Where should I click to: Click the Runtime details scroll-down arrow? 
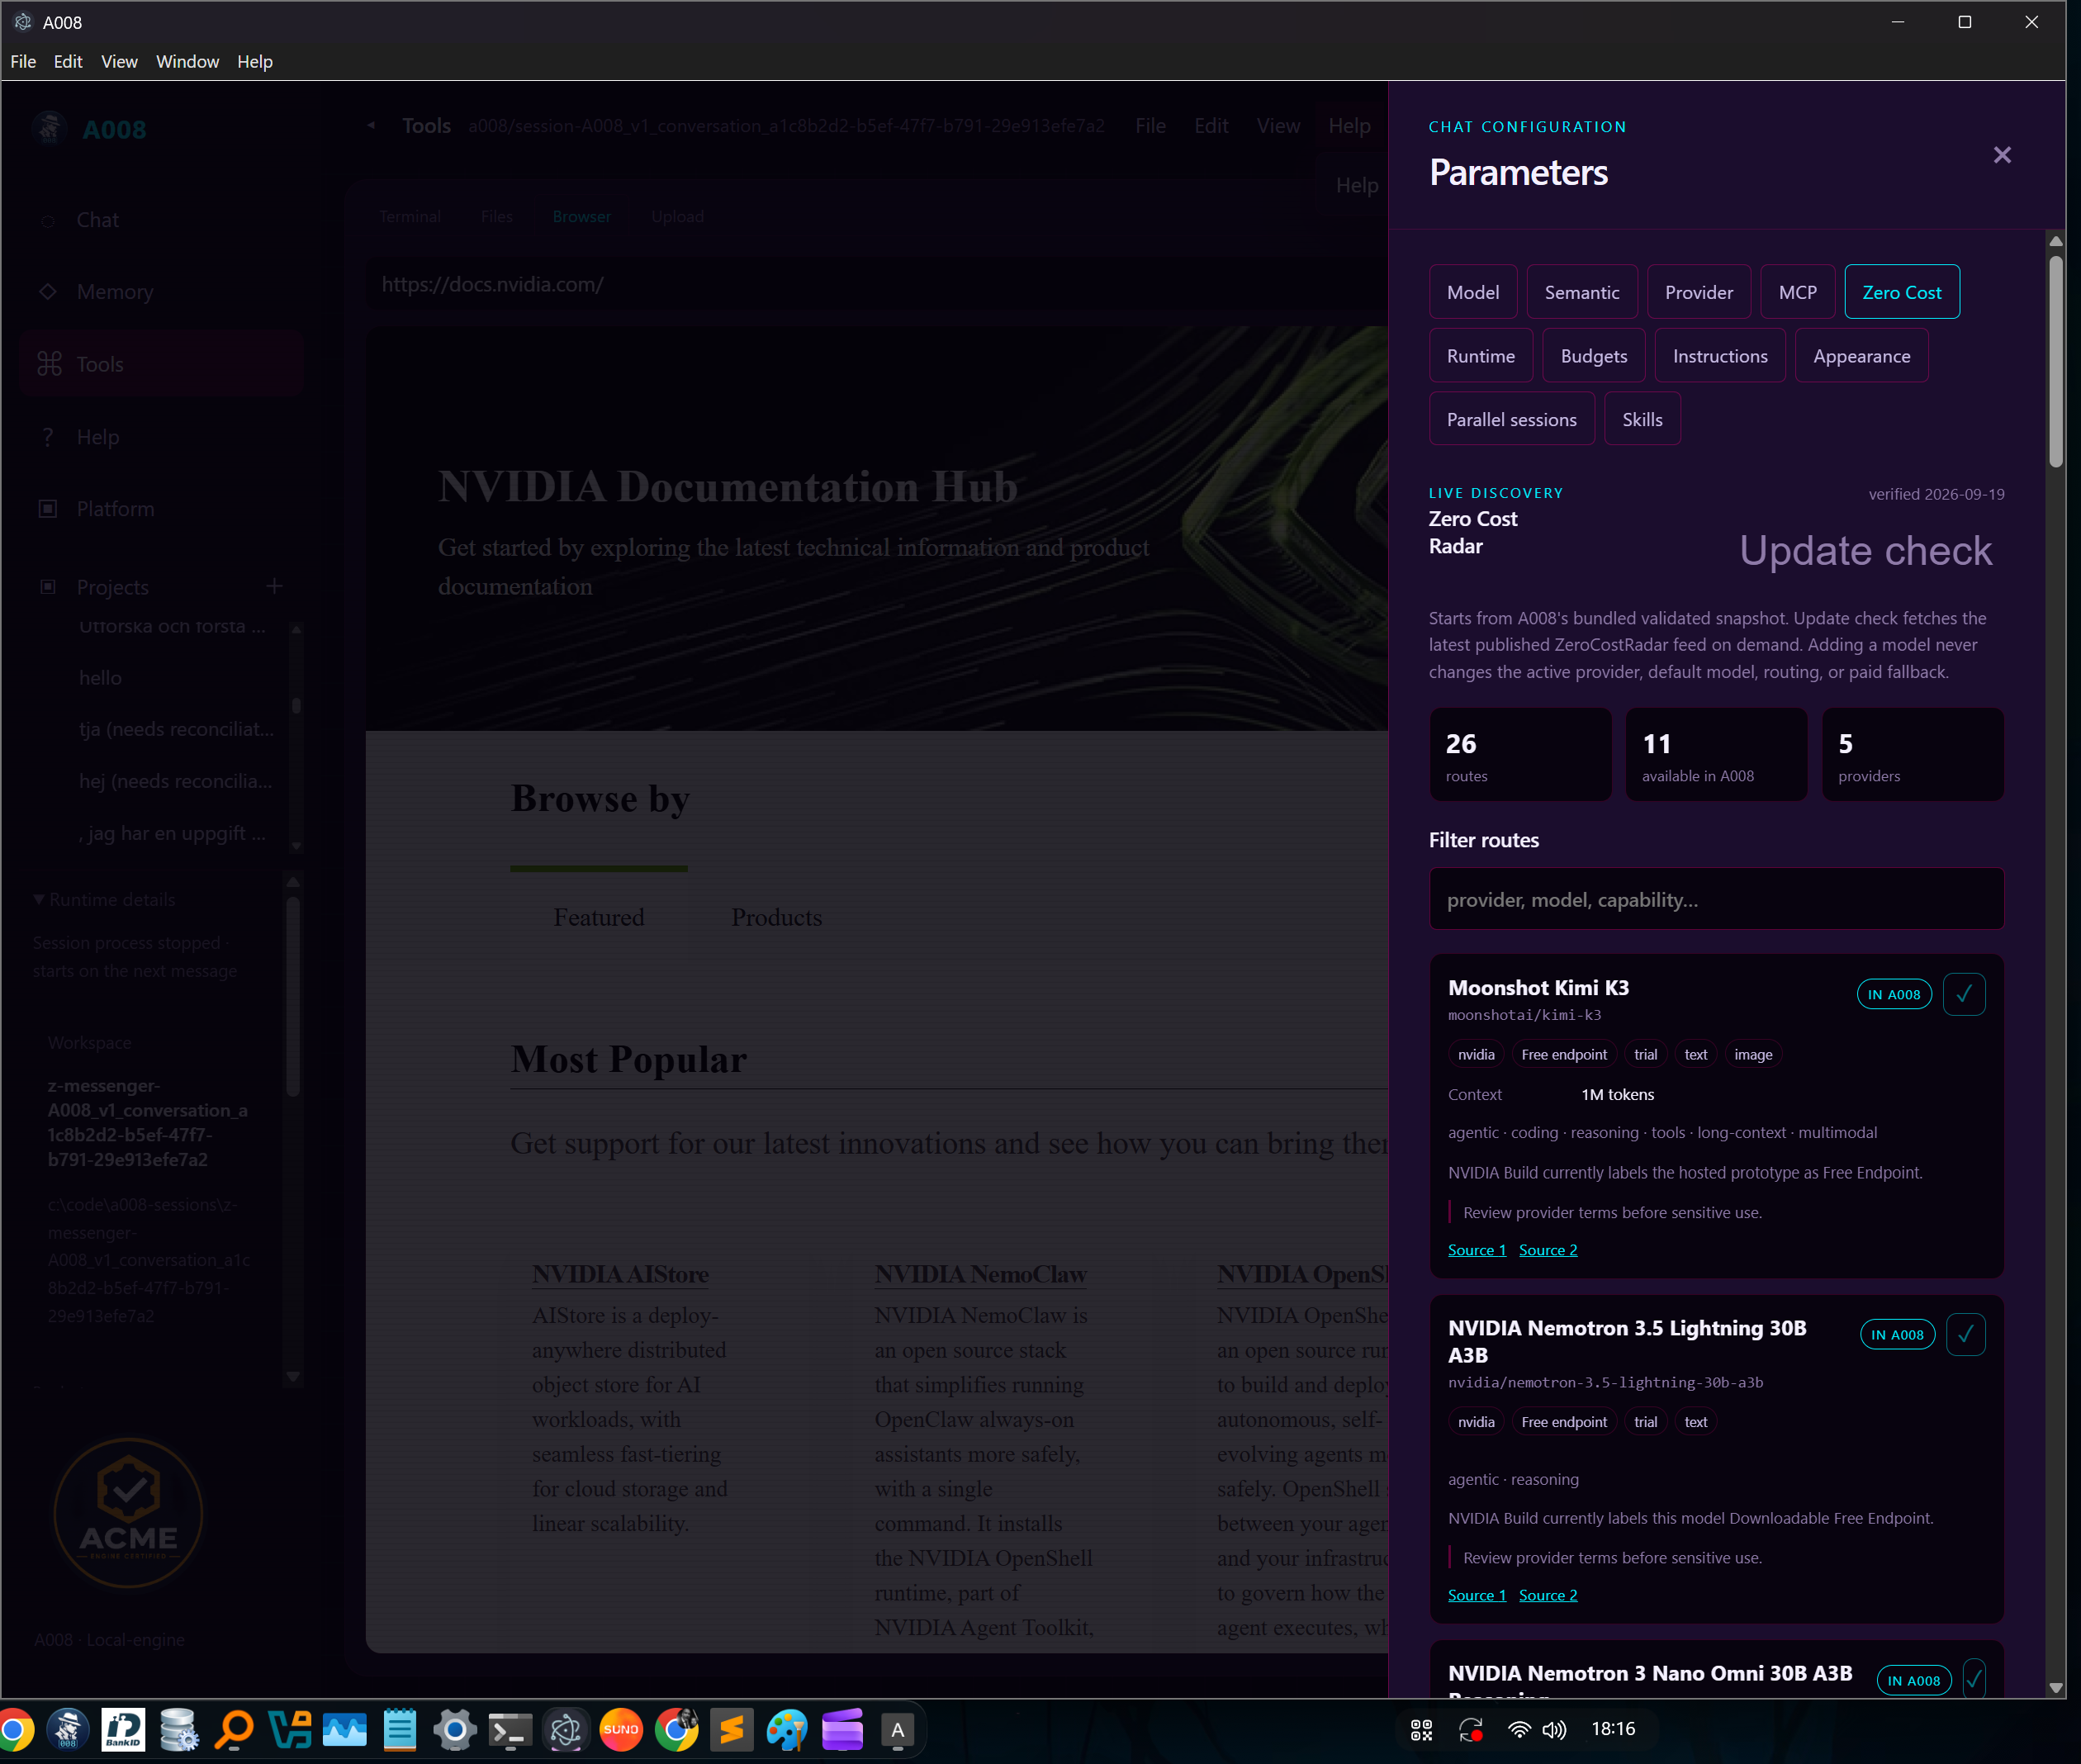point(293,1376)
